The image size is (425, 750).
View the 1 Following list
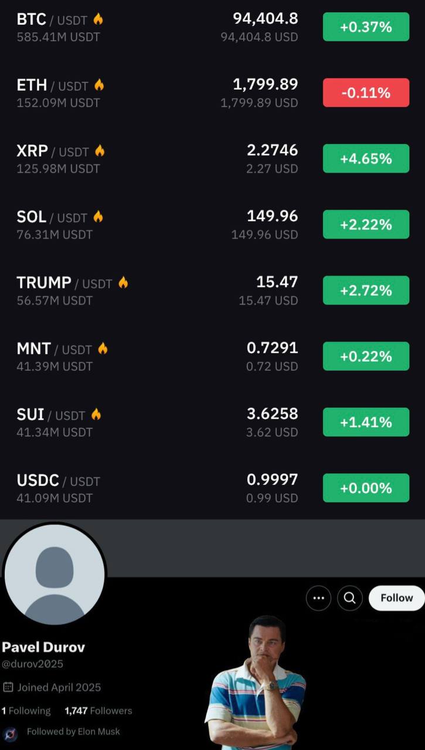[26, 711]
